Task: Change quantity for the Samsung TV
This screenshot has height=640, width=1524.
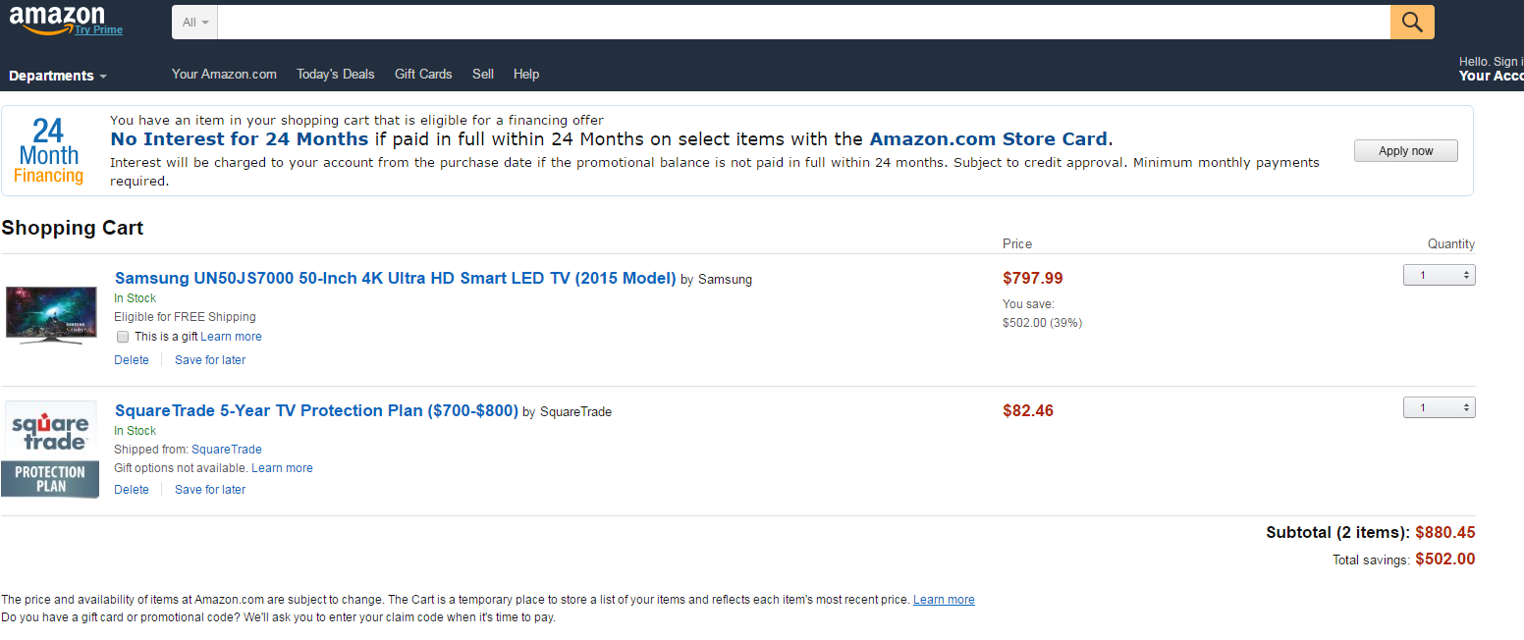Action: pyautogui.click(x=1439, y=276)
